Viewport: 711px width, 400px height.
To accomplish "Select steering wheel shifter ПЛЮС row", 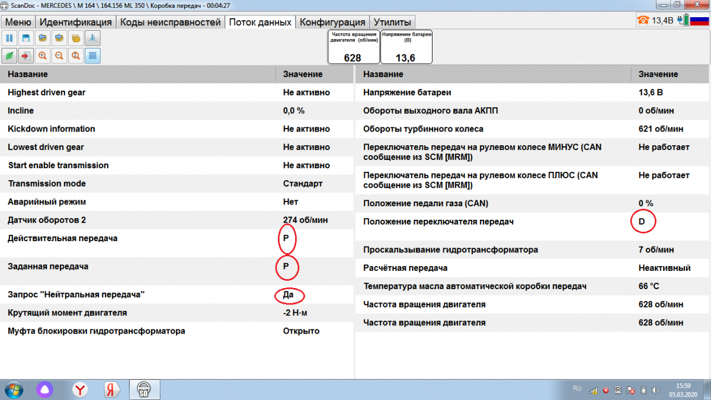I will tap(533, 180).
